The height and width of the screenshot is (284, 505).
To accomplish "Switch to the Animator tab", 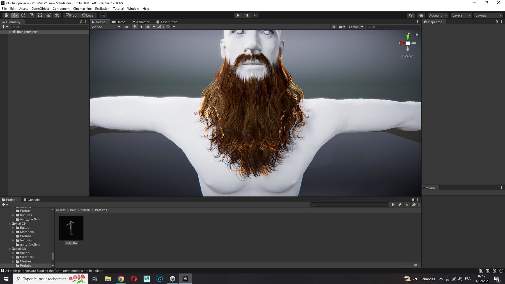I will [141, 22].
